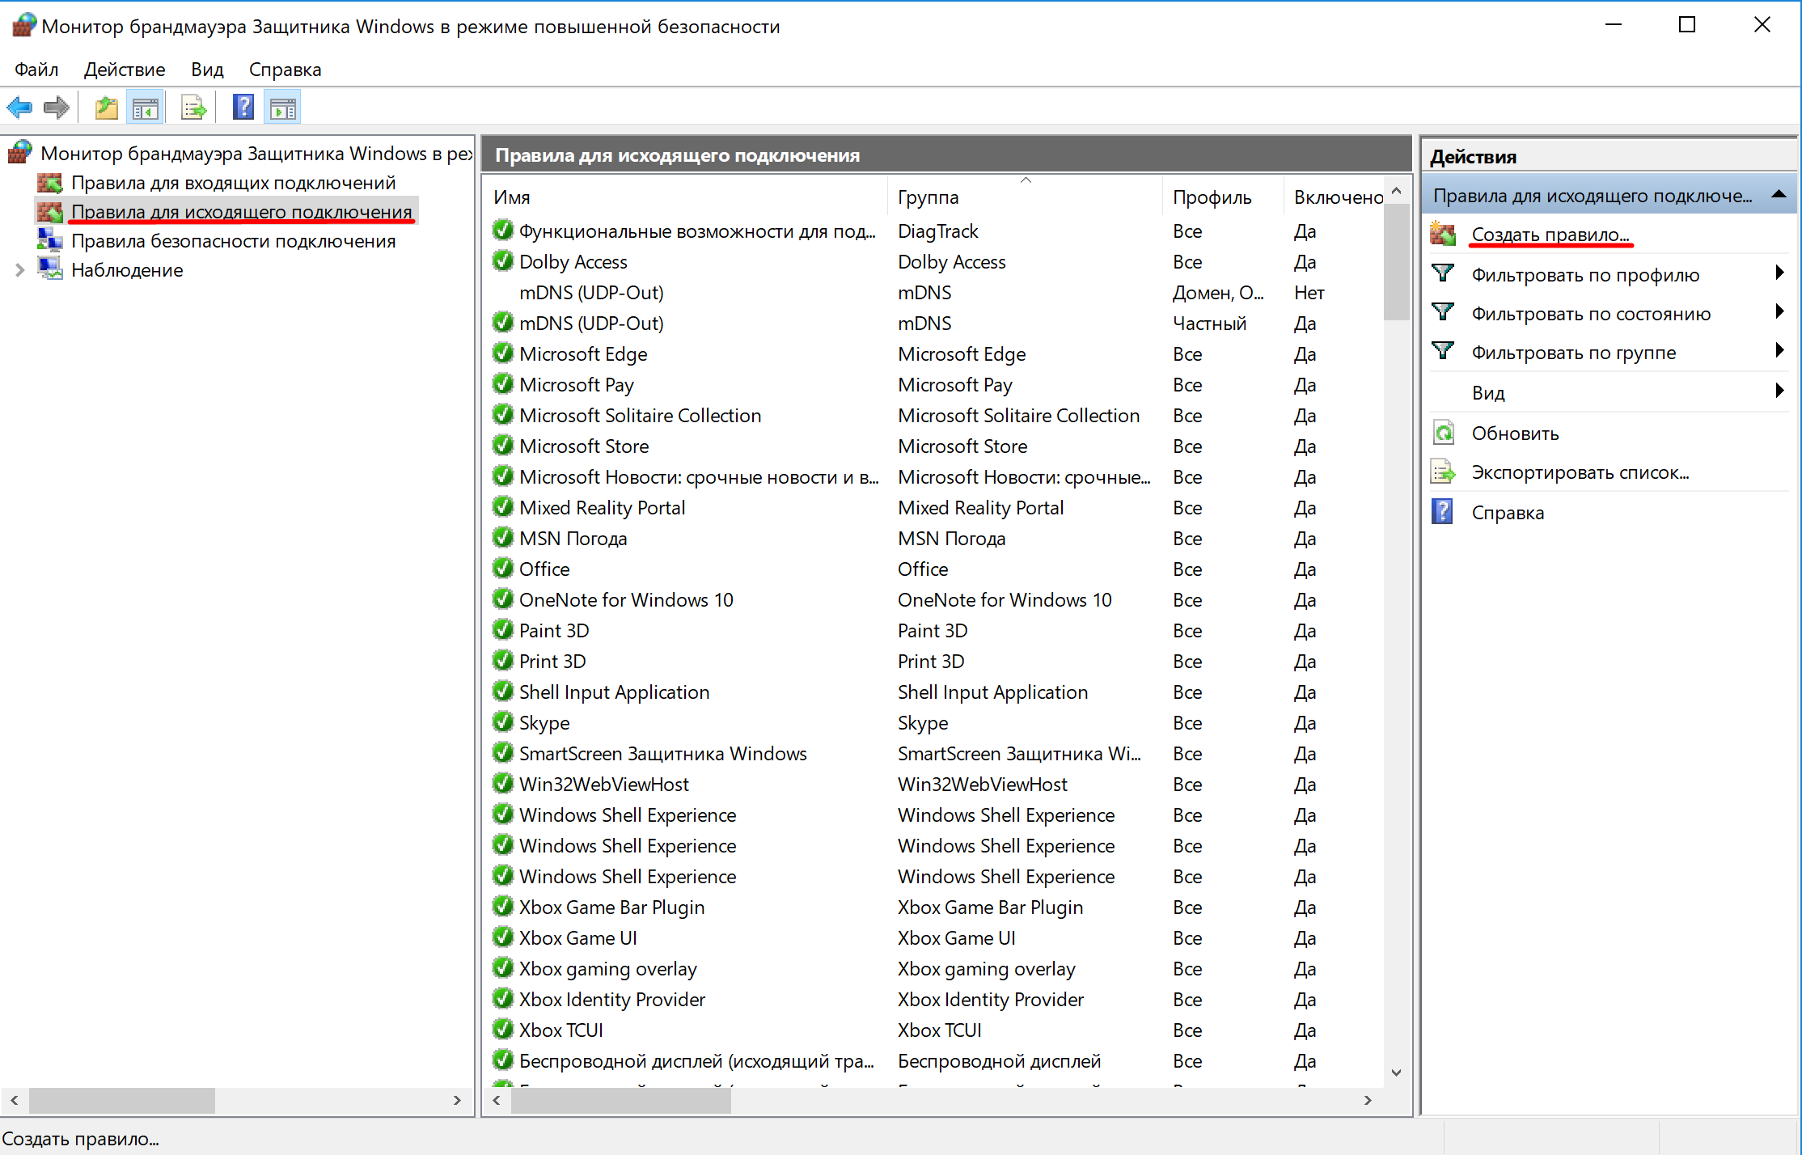This screenshot has width=1802, height=1155.
Task: Click the green check icon of Dolby Access
Action: point(503,261)
